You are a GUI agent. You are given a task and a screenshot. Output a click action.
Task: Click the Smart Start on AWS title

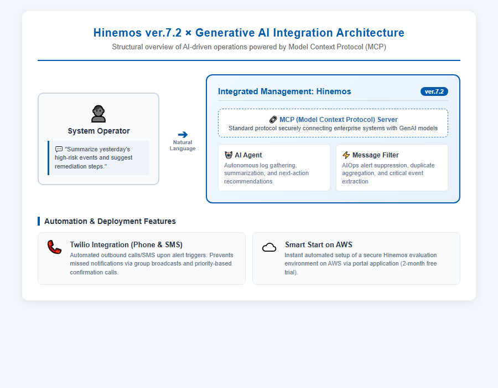pyautogui.click(x=319, y=245)
